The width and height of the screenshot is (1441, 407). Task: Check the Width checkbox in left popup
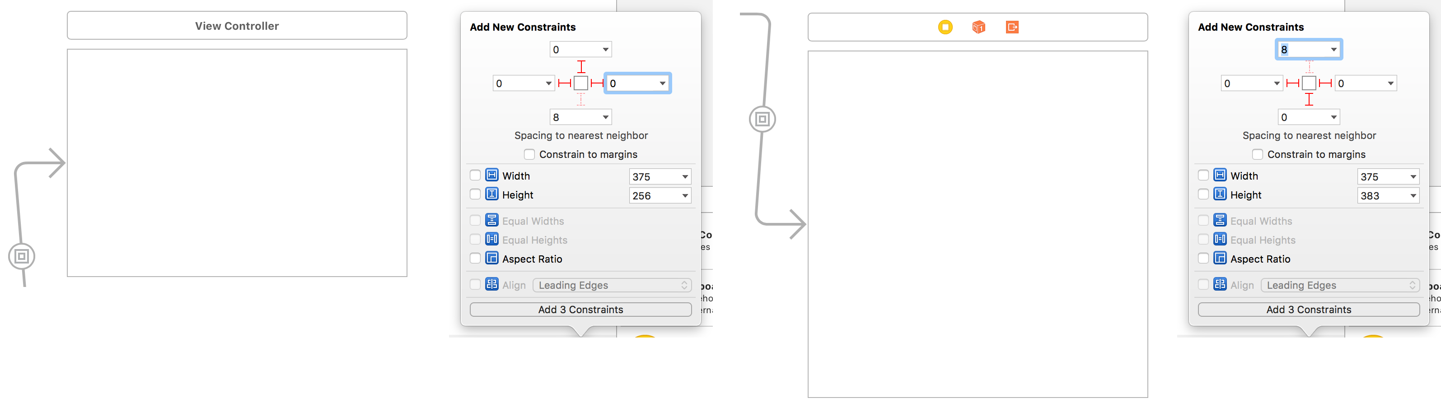(475, 175)
